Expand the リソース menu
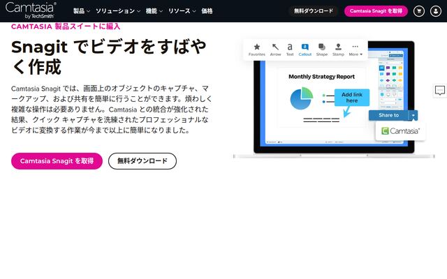The width and height of the screenshot is (447, 279). point(182,11)
